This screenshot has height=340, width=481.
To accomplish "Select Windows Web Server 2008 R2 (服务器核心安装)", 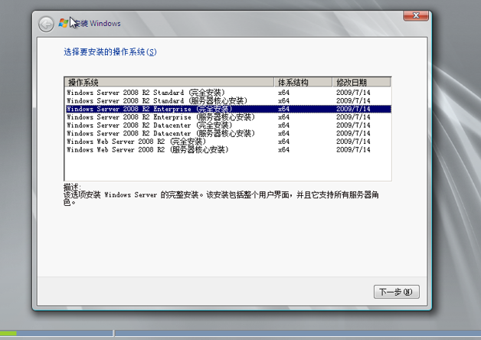I will pos(228,149).
